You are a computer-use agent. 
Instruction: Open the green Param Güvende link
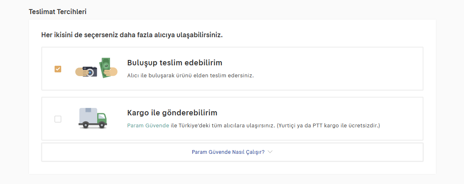(148, 125)
